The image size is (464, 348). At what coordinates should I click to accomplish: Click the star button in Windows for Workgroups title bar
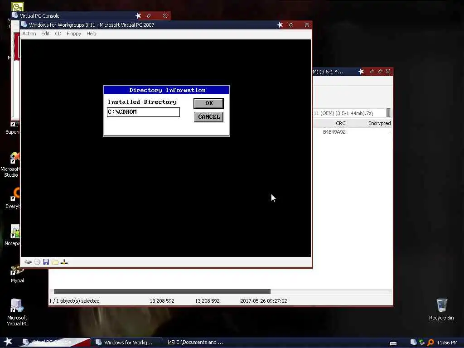(x=280, y=25)
